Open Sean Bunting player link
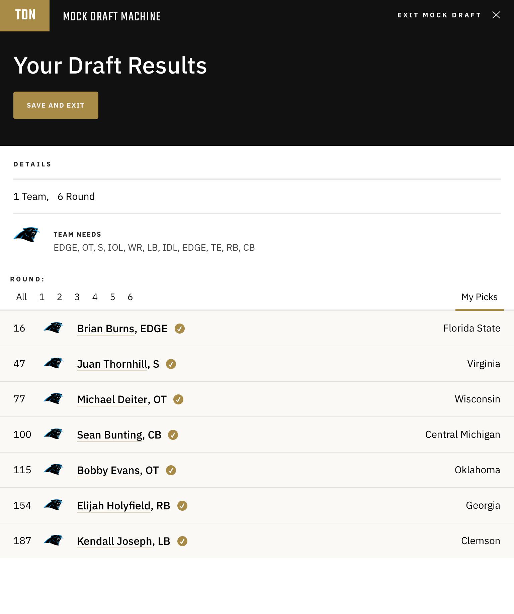 point(119,435)
